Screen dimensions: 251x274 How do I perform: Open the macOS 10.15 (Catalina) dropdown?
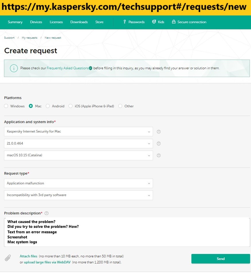pos(79,155)
